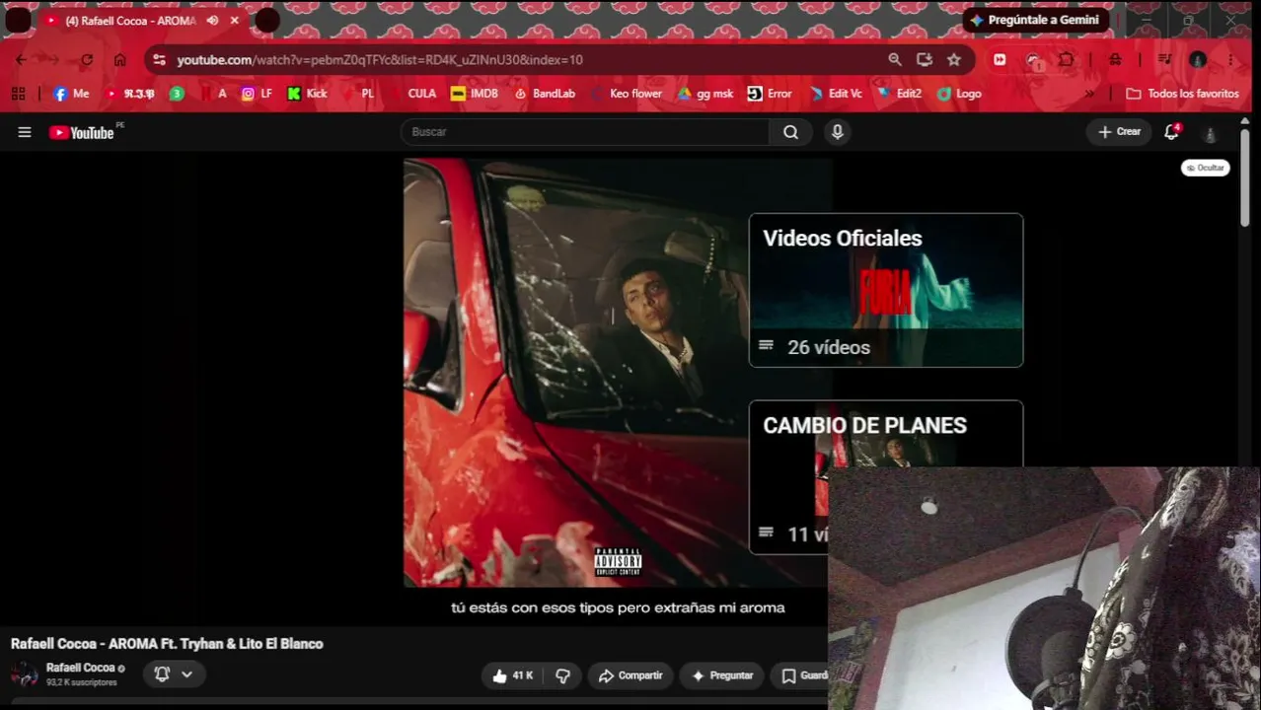Open the Logo bookmark
The height and width of the screenshot is (710, 1261).
coord(959,94)
